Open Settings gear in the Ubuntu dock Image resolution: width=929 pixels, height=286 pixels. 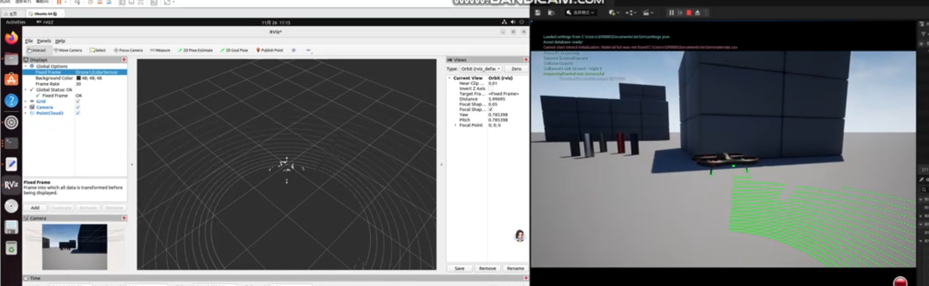pos(11,122)
